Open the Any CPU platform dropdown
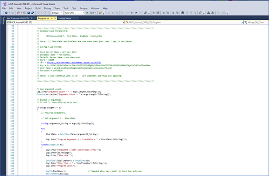The width and height of the screenshot is (269, 176). 75,13
